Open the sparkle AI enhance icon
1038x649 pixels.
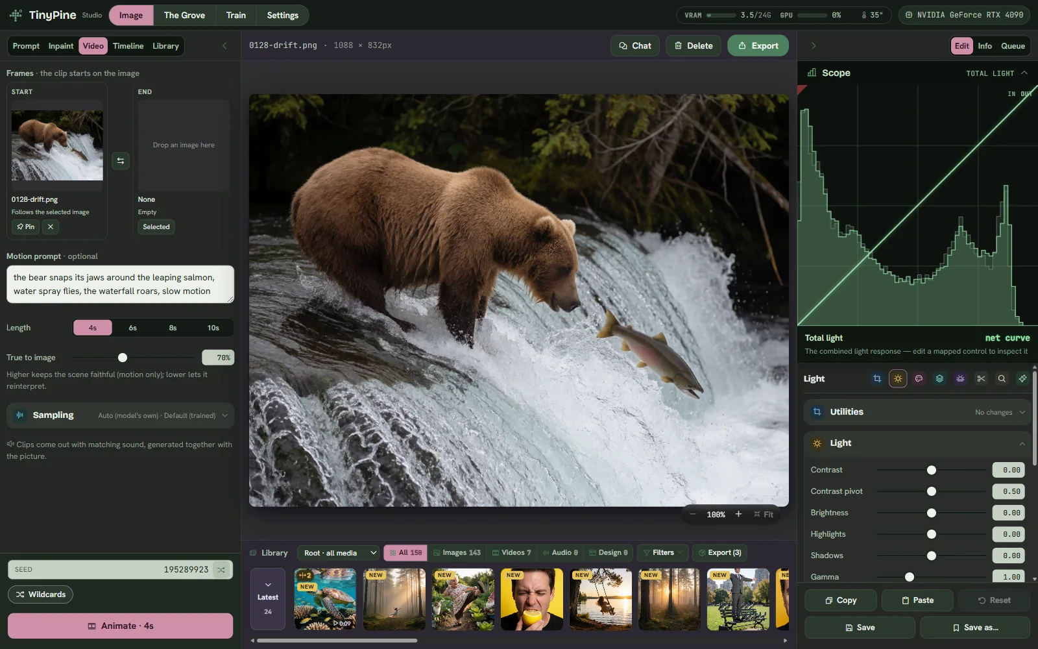pyautogui.click(x=1022, y=378)
